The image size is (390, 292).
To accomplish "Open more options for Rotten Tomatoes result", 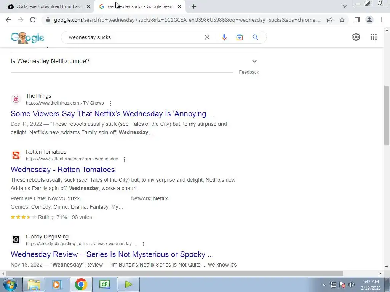I will 125,159.
